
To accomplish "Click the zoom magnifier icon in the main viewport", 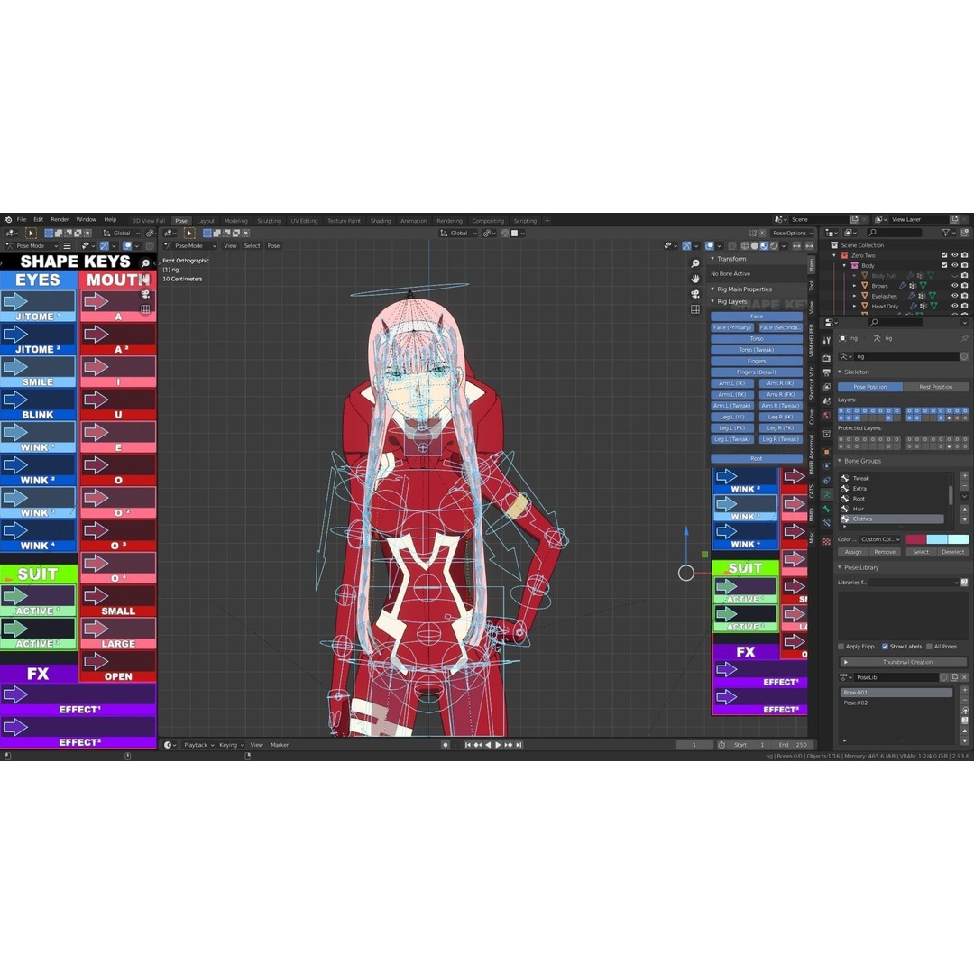I will pyautogui.click(x=695, y=263).
